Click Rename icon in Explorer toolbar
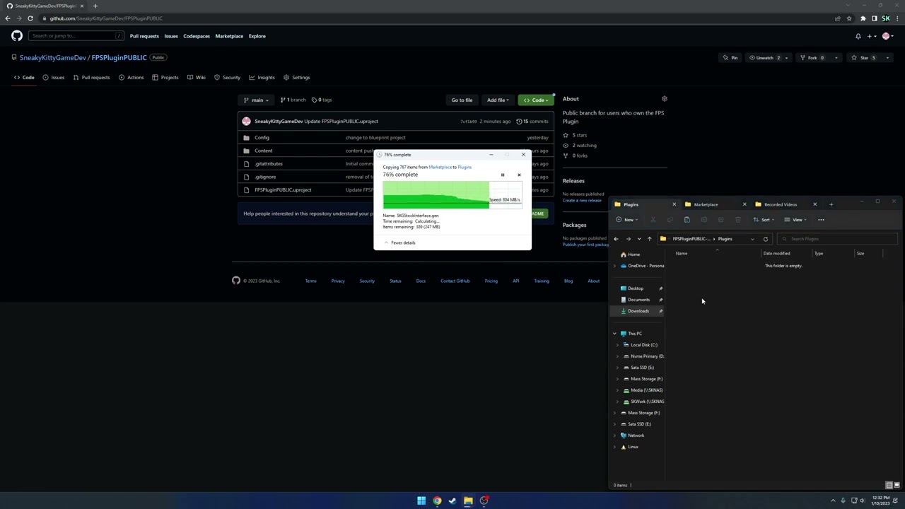 703,220
